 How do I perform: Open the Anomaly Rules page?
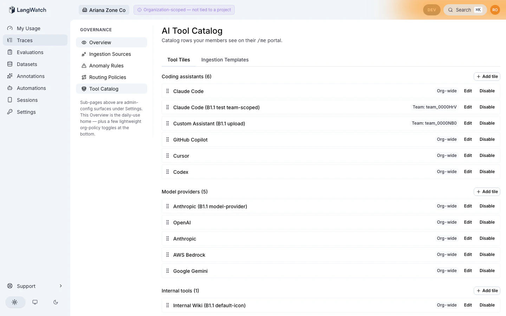(x=111, y=66)
